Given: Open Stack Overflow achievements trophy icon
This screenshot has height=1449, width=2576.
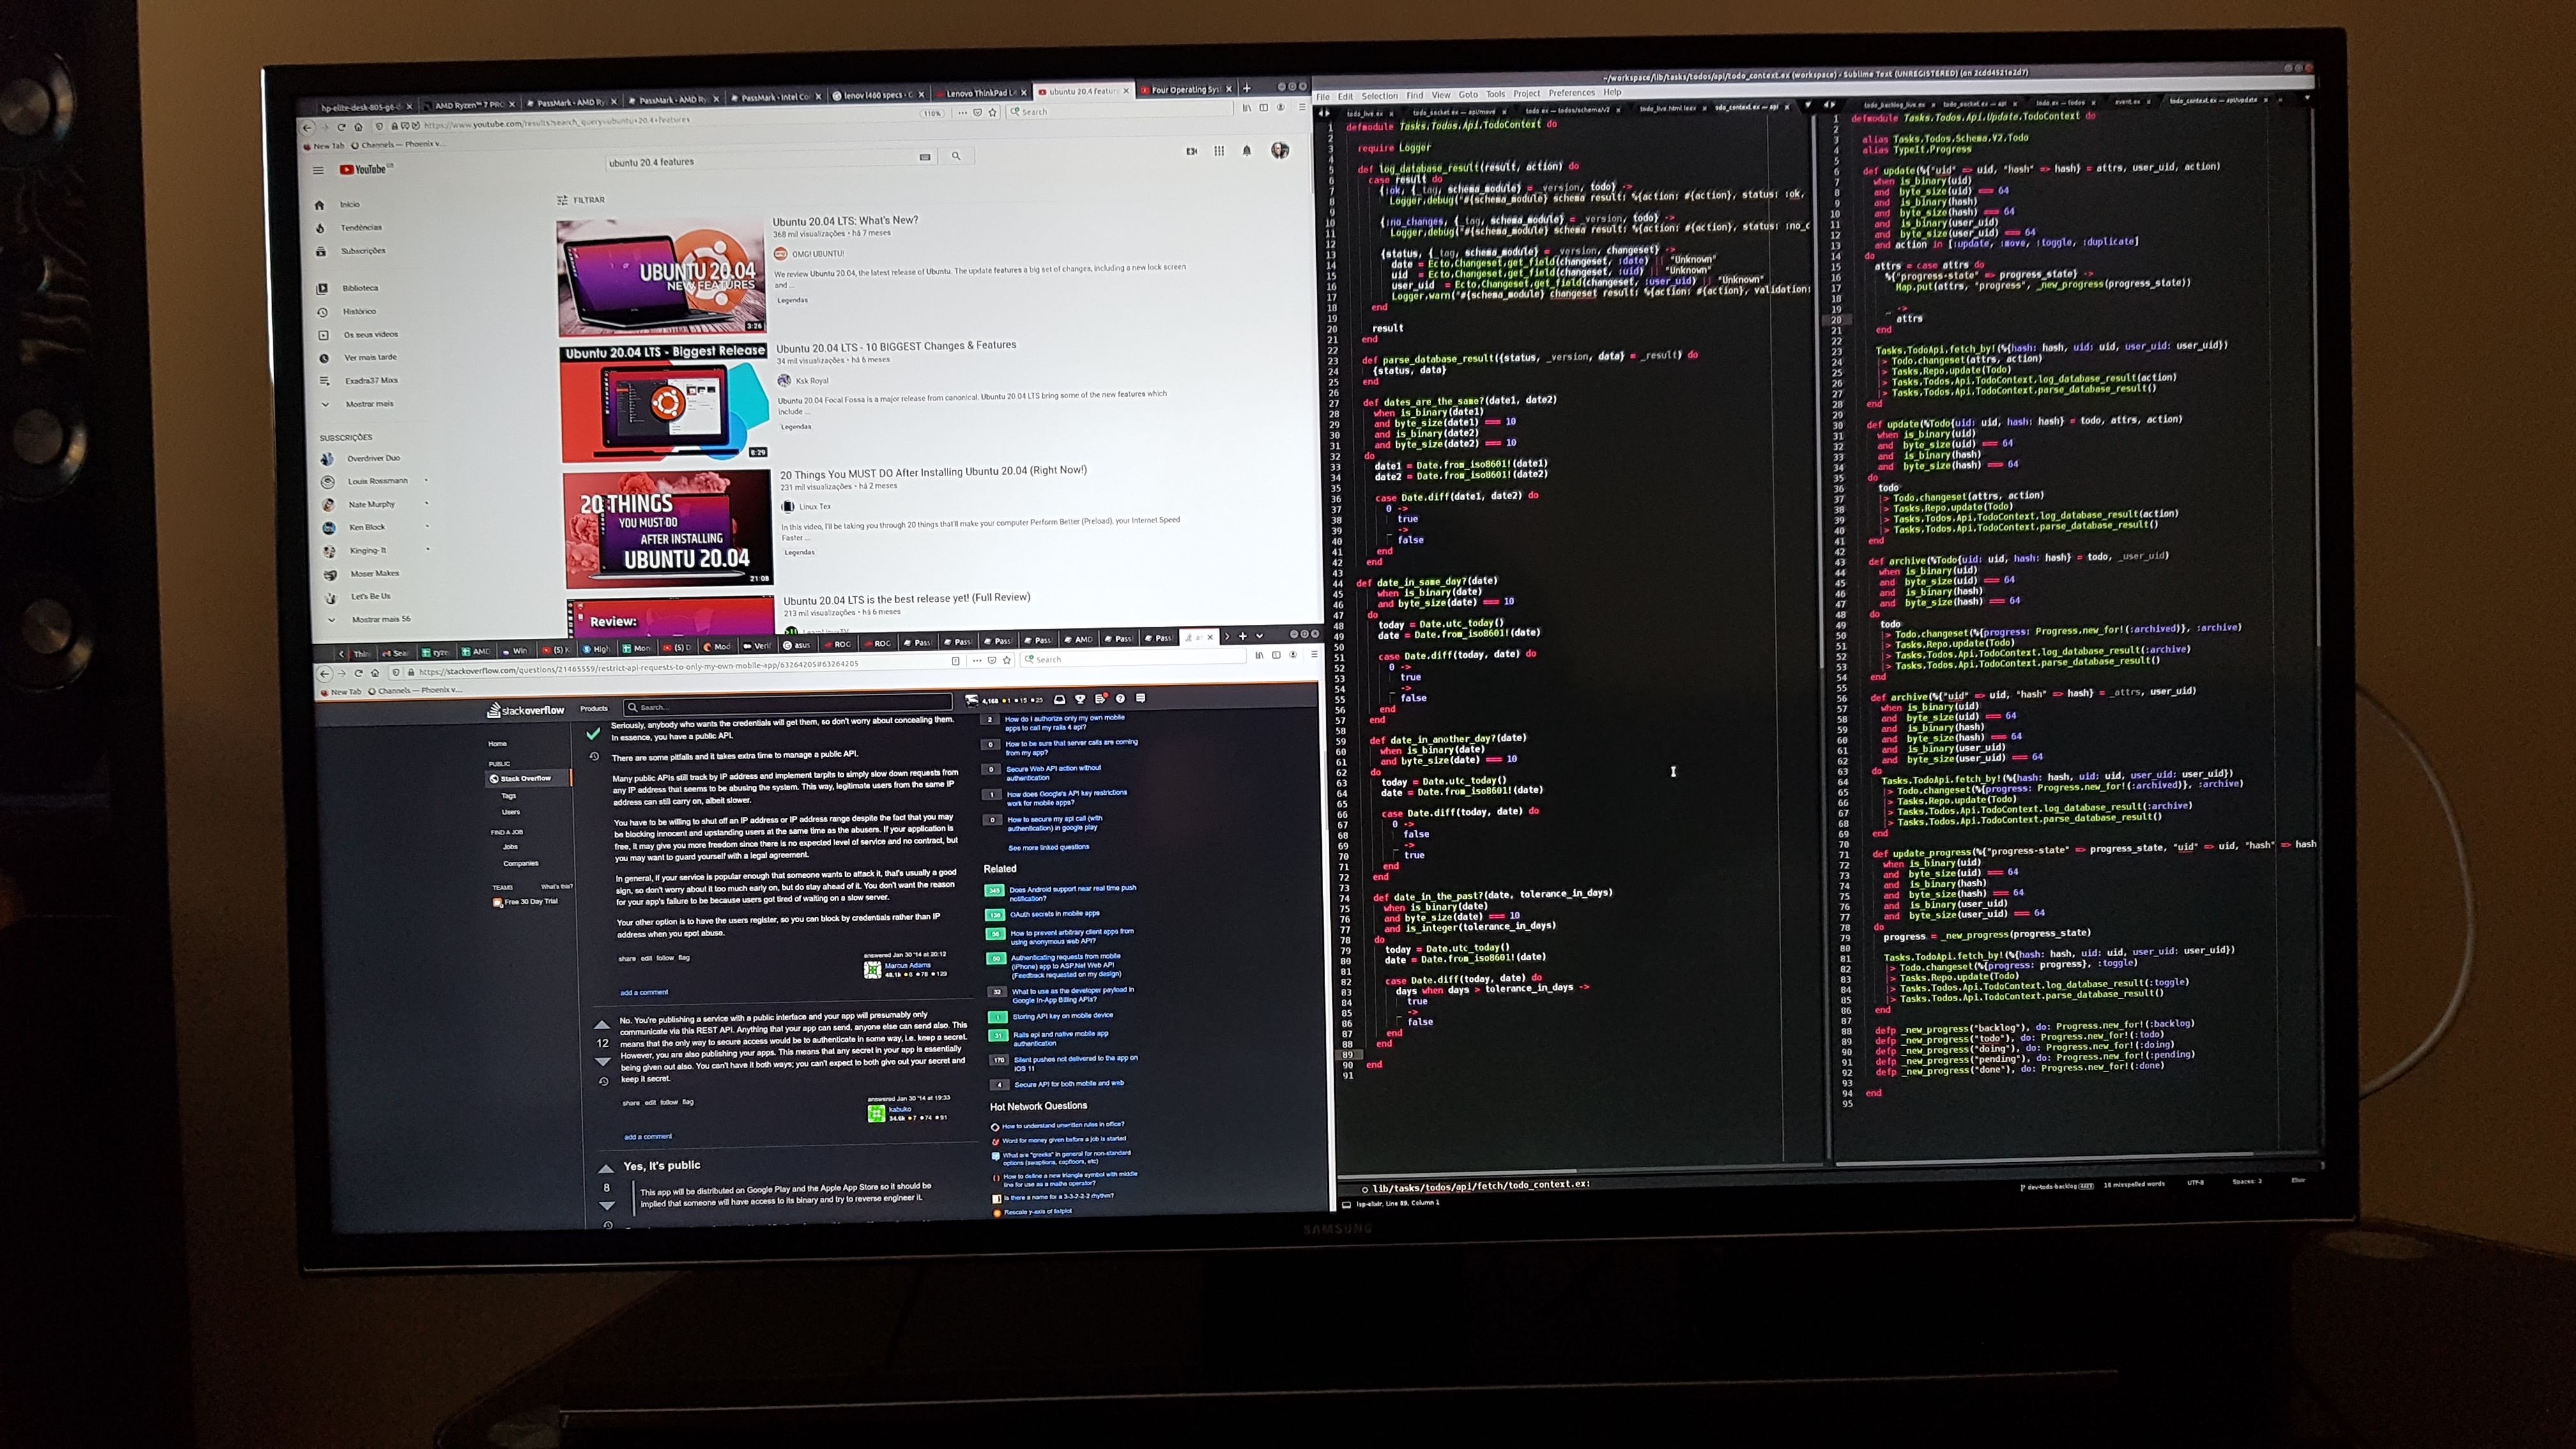Looking at the screenshot, I should (x=1080, y=699).
